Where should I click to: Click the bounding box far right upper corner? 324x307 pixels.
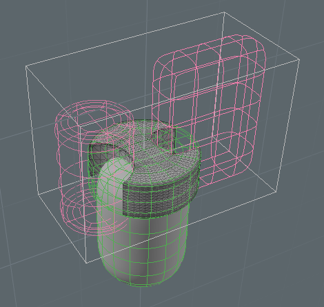(x=299, y=60)
